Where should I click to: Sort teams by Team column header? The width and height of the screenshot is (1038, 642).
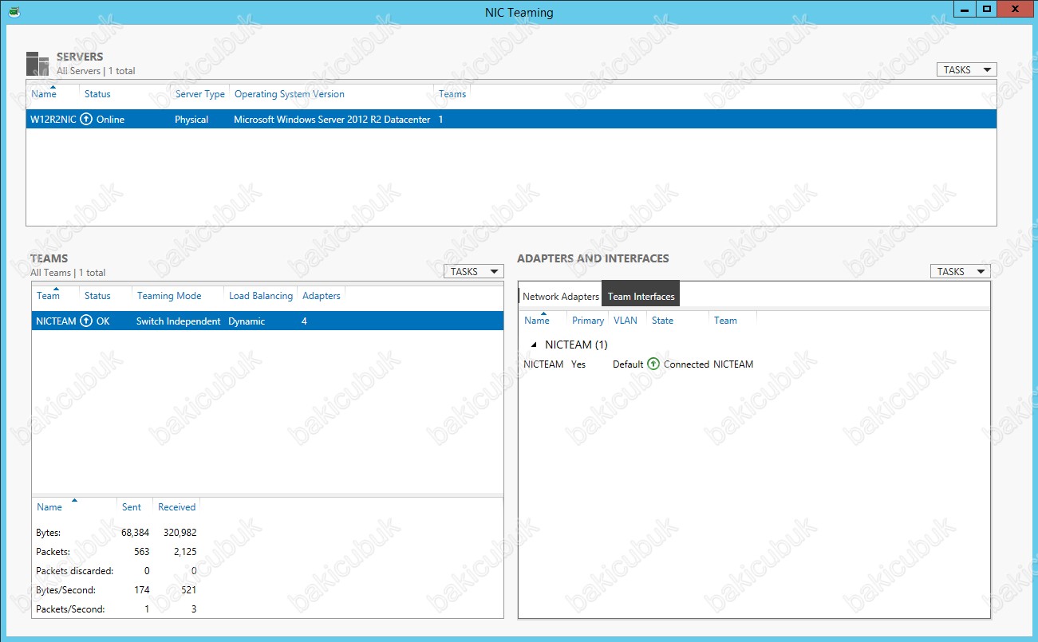pyautogui.click(x=48, y=296)
